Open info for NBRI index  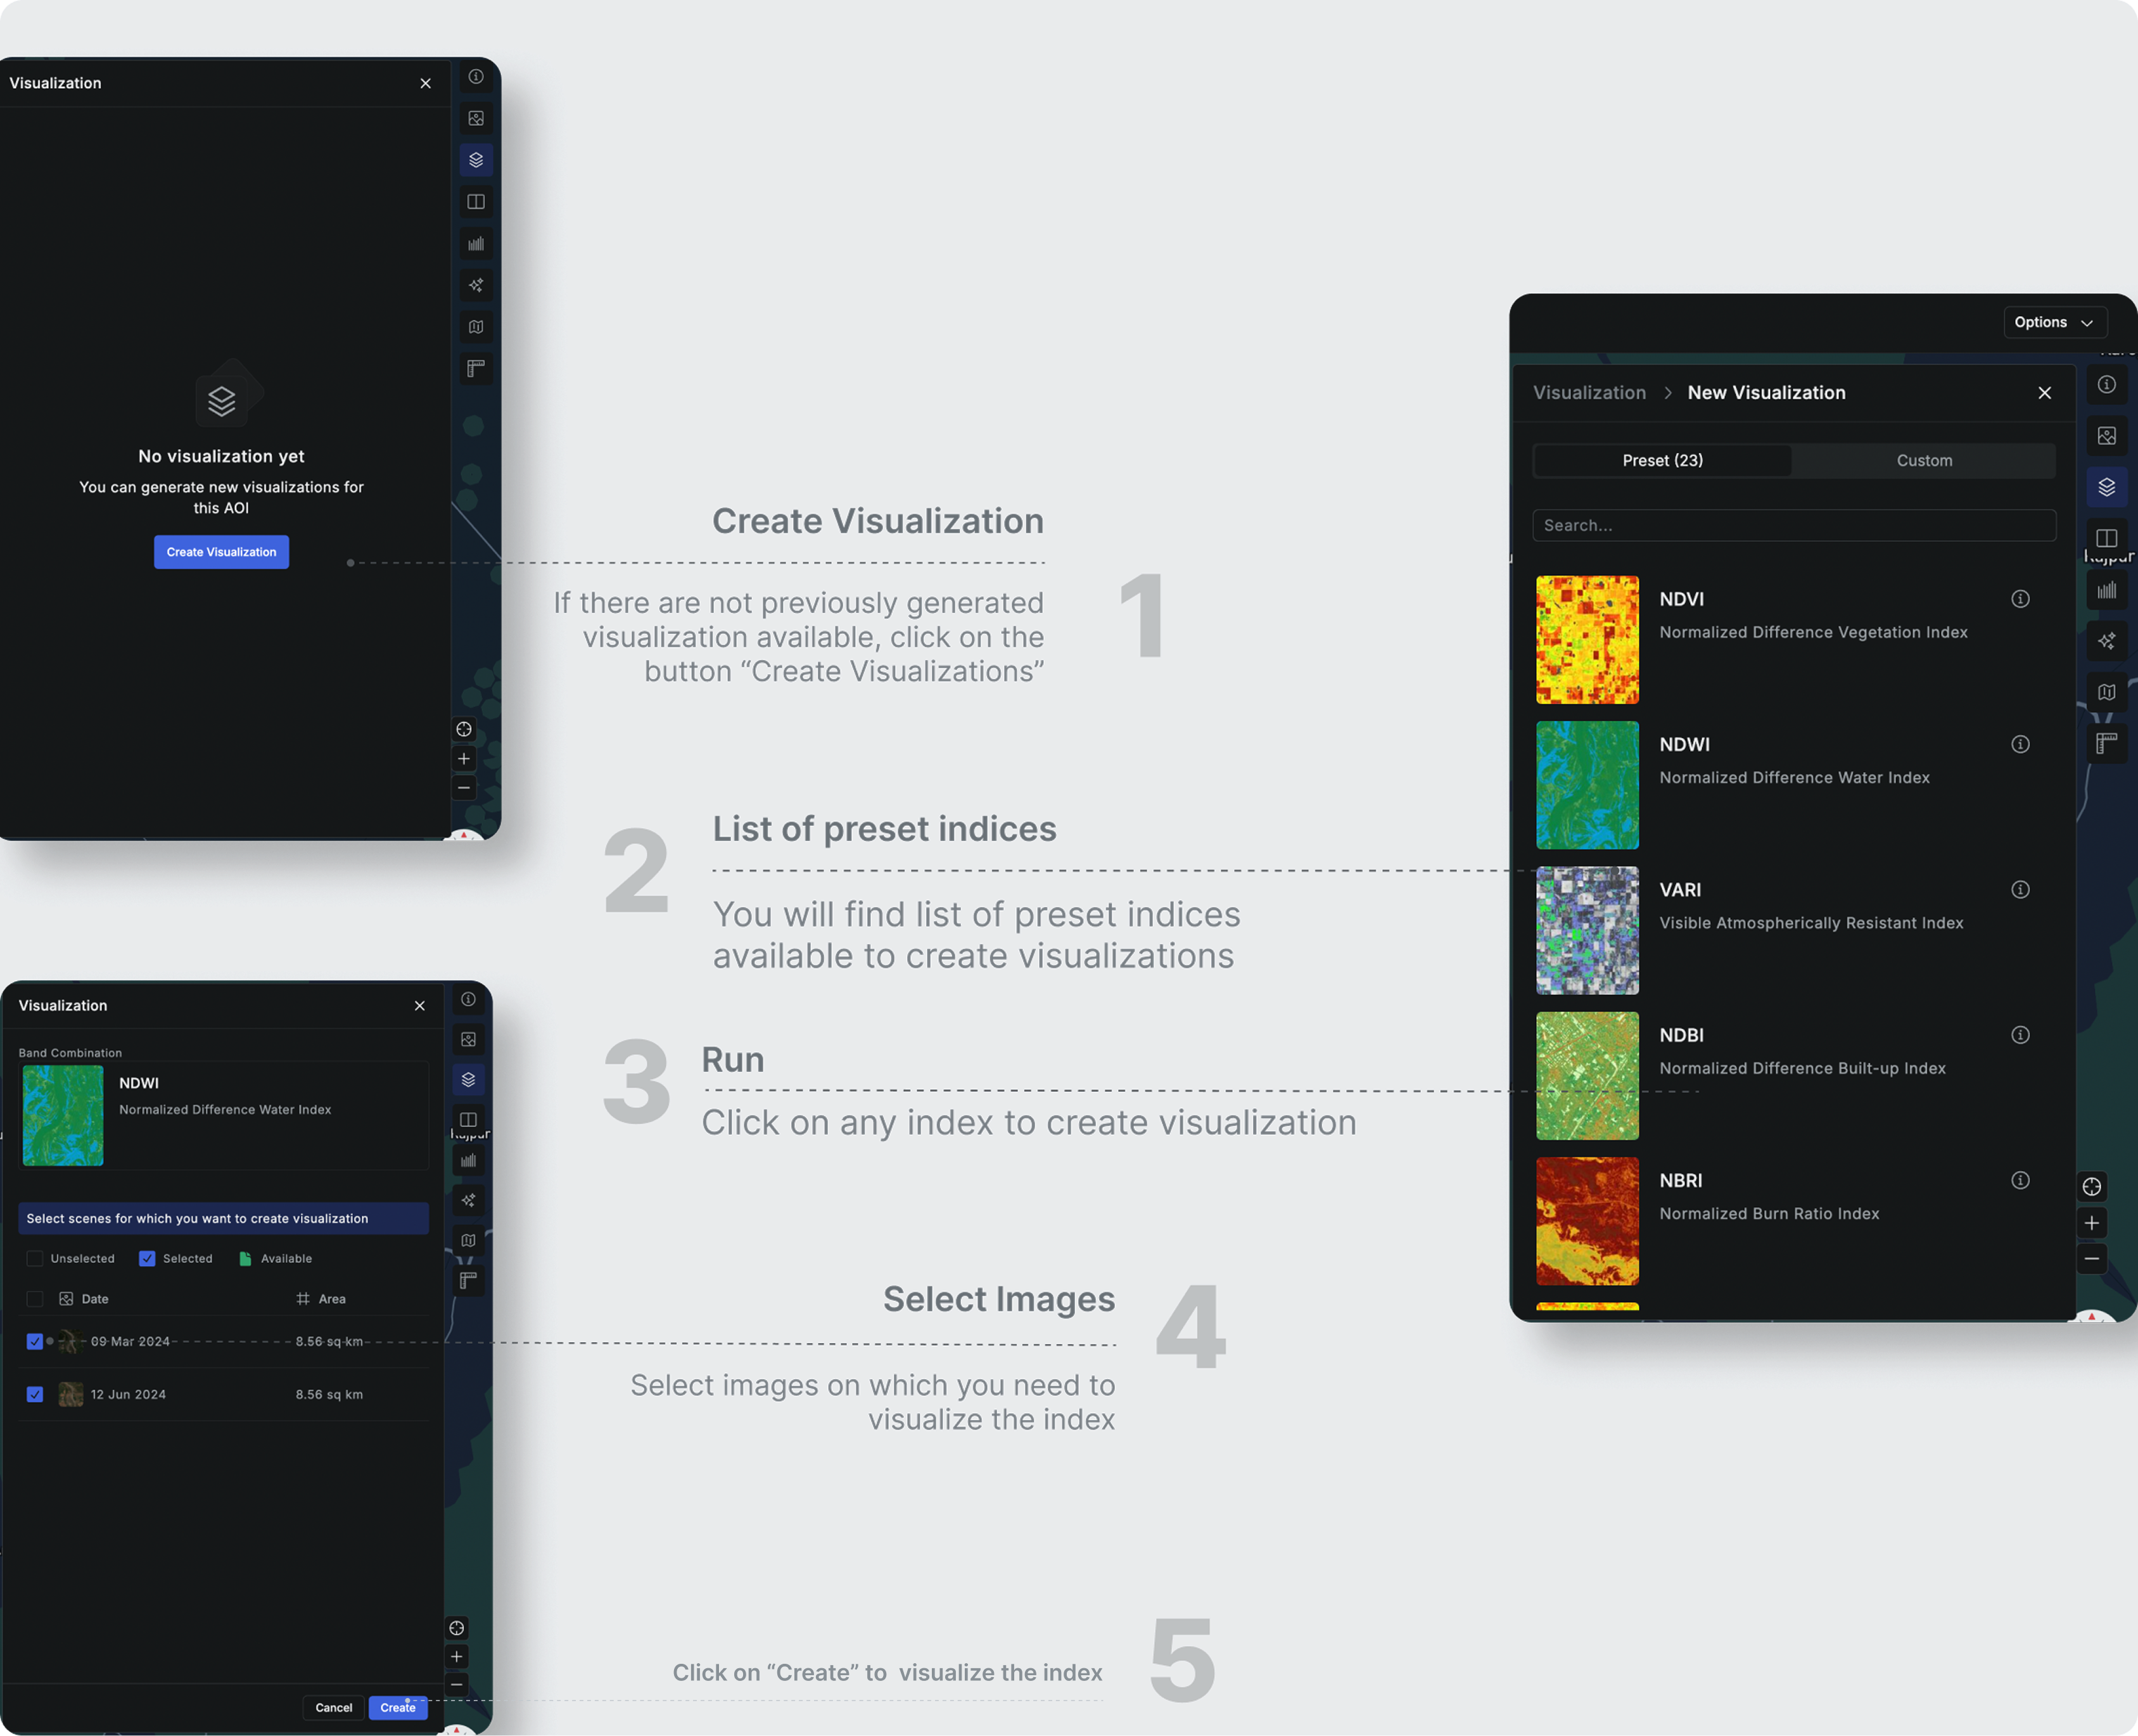[x=2020, y=1180]
